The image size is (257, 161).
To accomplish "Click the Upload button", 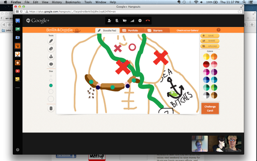I will [210, 46].
